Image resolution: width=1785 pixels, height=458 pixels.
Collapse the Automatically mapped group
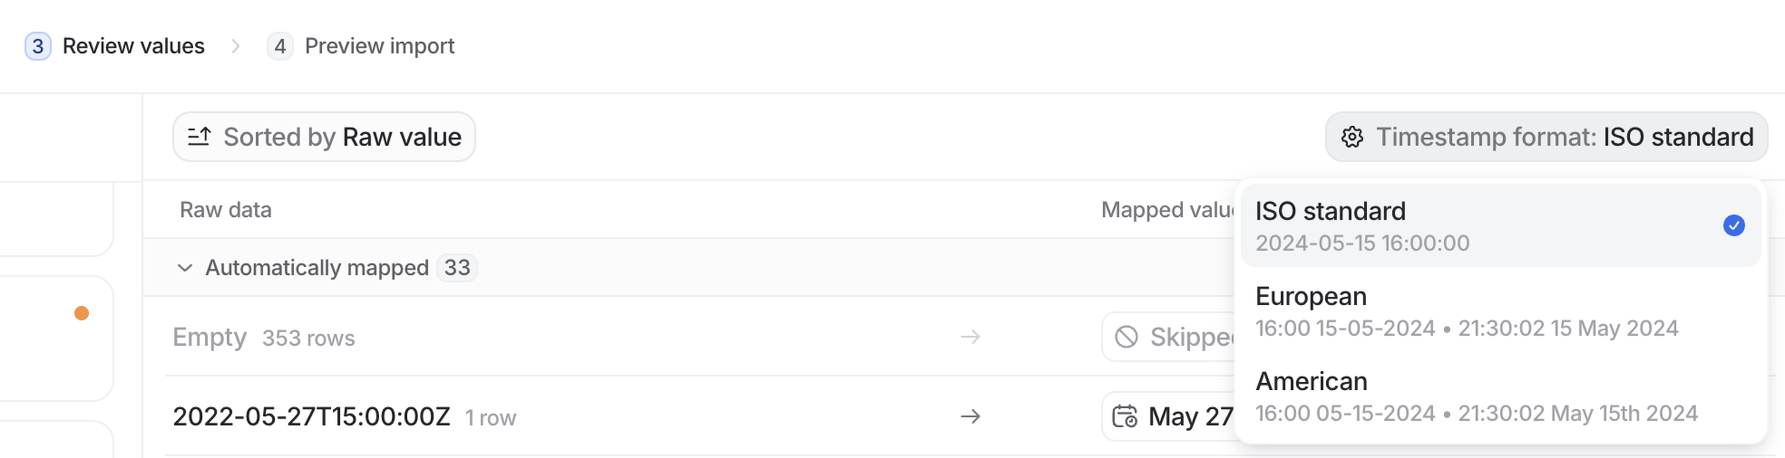(185, 268)
